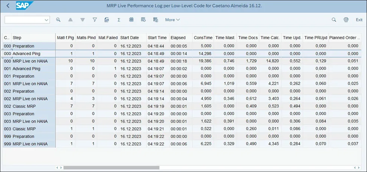Open the Details magnifier icon
This screenshot has width=367, height=172.
pos(58,20)
